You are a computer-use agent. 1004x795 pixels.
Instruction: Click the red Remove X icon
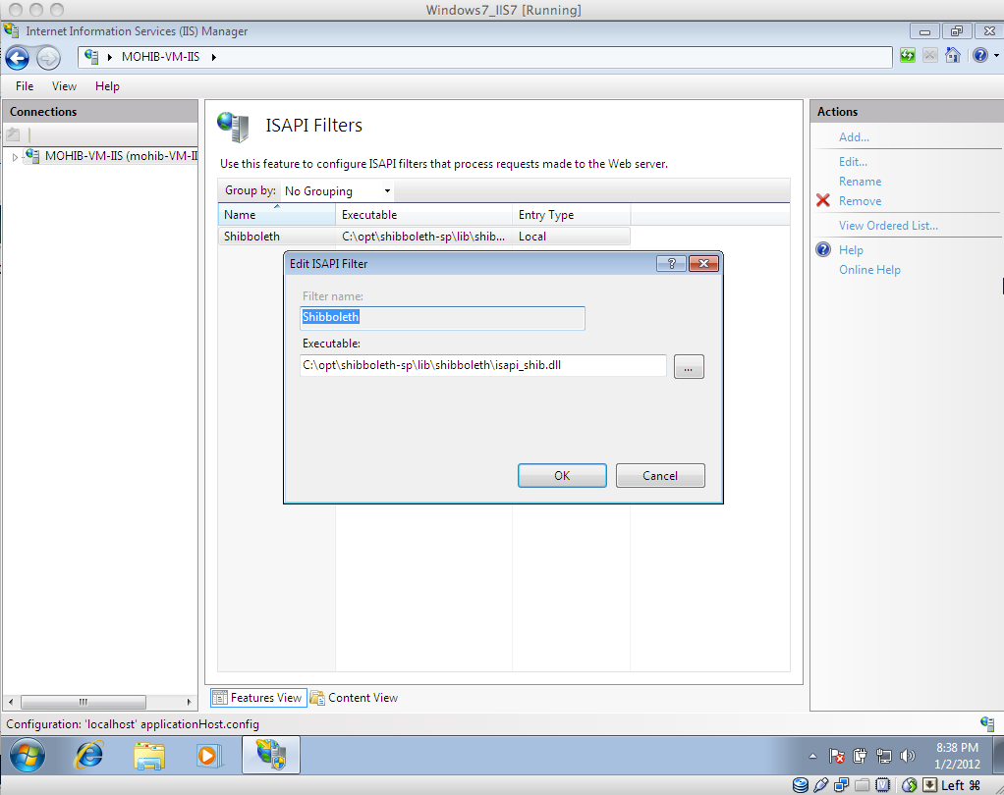(x=823, y=201)
